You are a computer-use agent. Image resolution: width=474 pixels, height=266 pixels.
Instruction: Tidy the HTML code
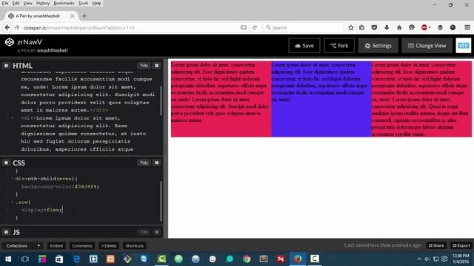[x=144, y=66]
